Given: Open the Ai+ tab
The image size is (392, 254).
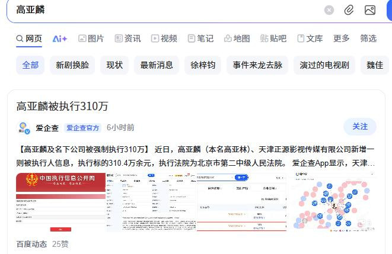Looking at the screenshot, I should [59, 38].
